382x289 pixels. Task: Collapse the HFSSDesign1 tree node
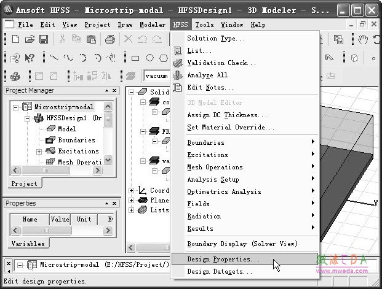tap(27, 118)
